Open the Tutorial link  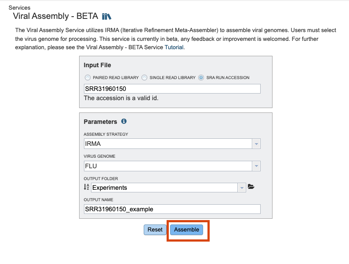pyautogui.click(x=174, y=47)
